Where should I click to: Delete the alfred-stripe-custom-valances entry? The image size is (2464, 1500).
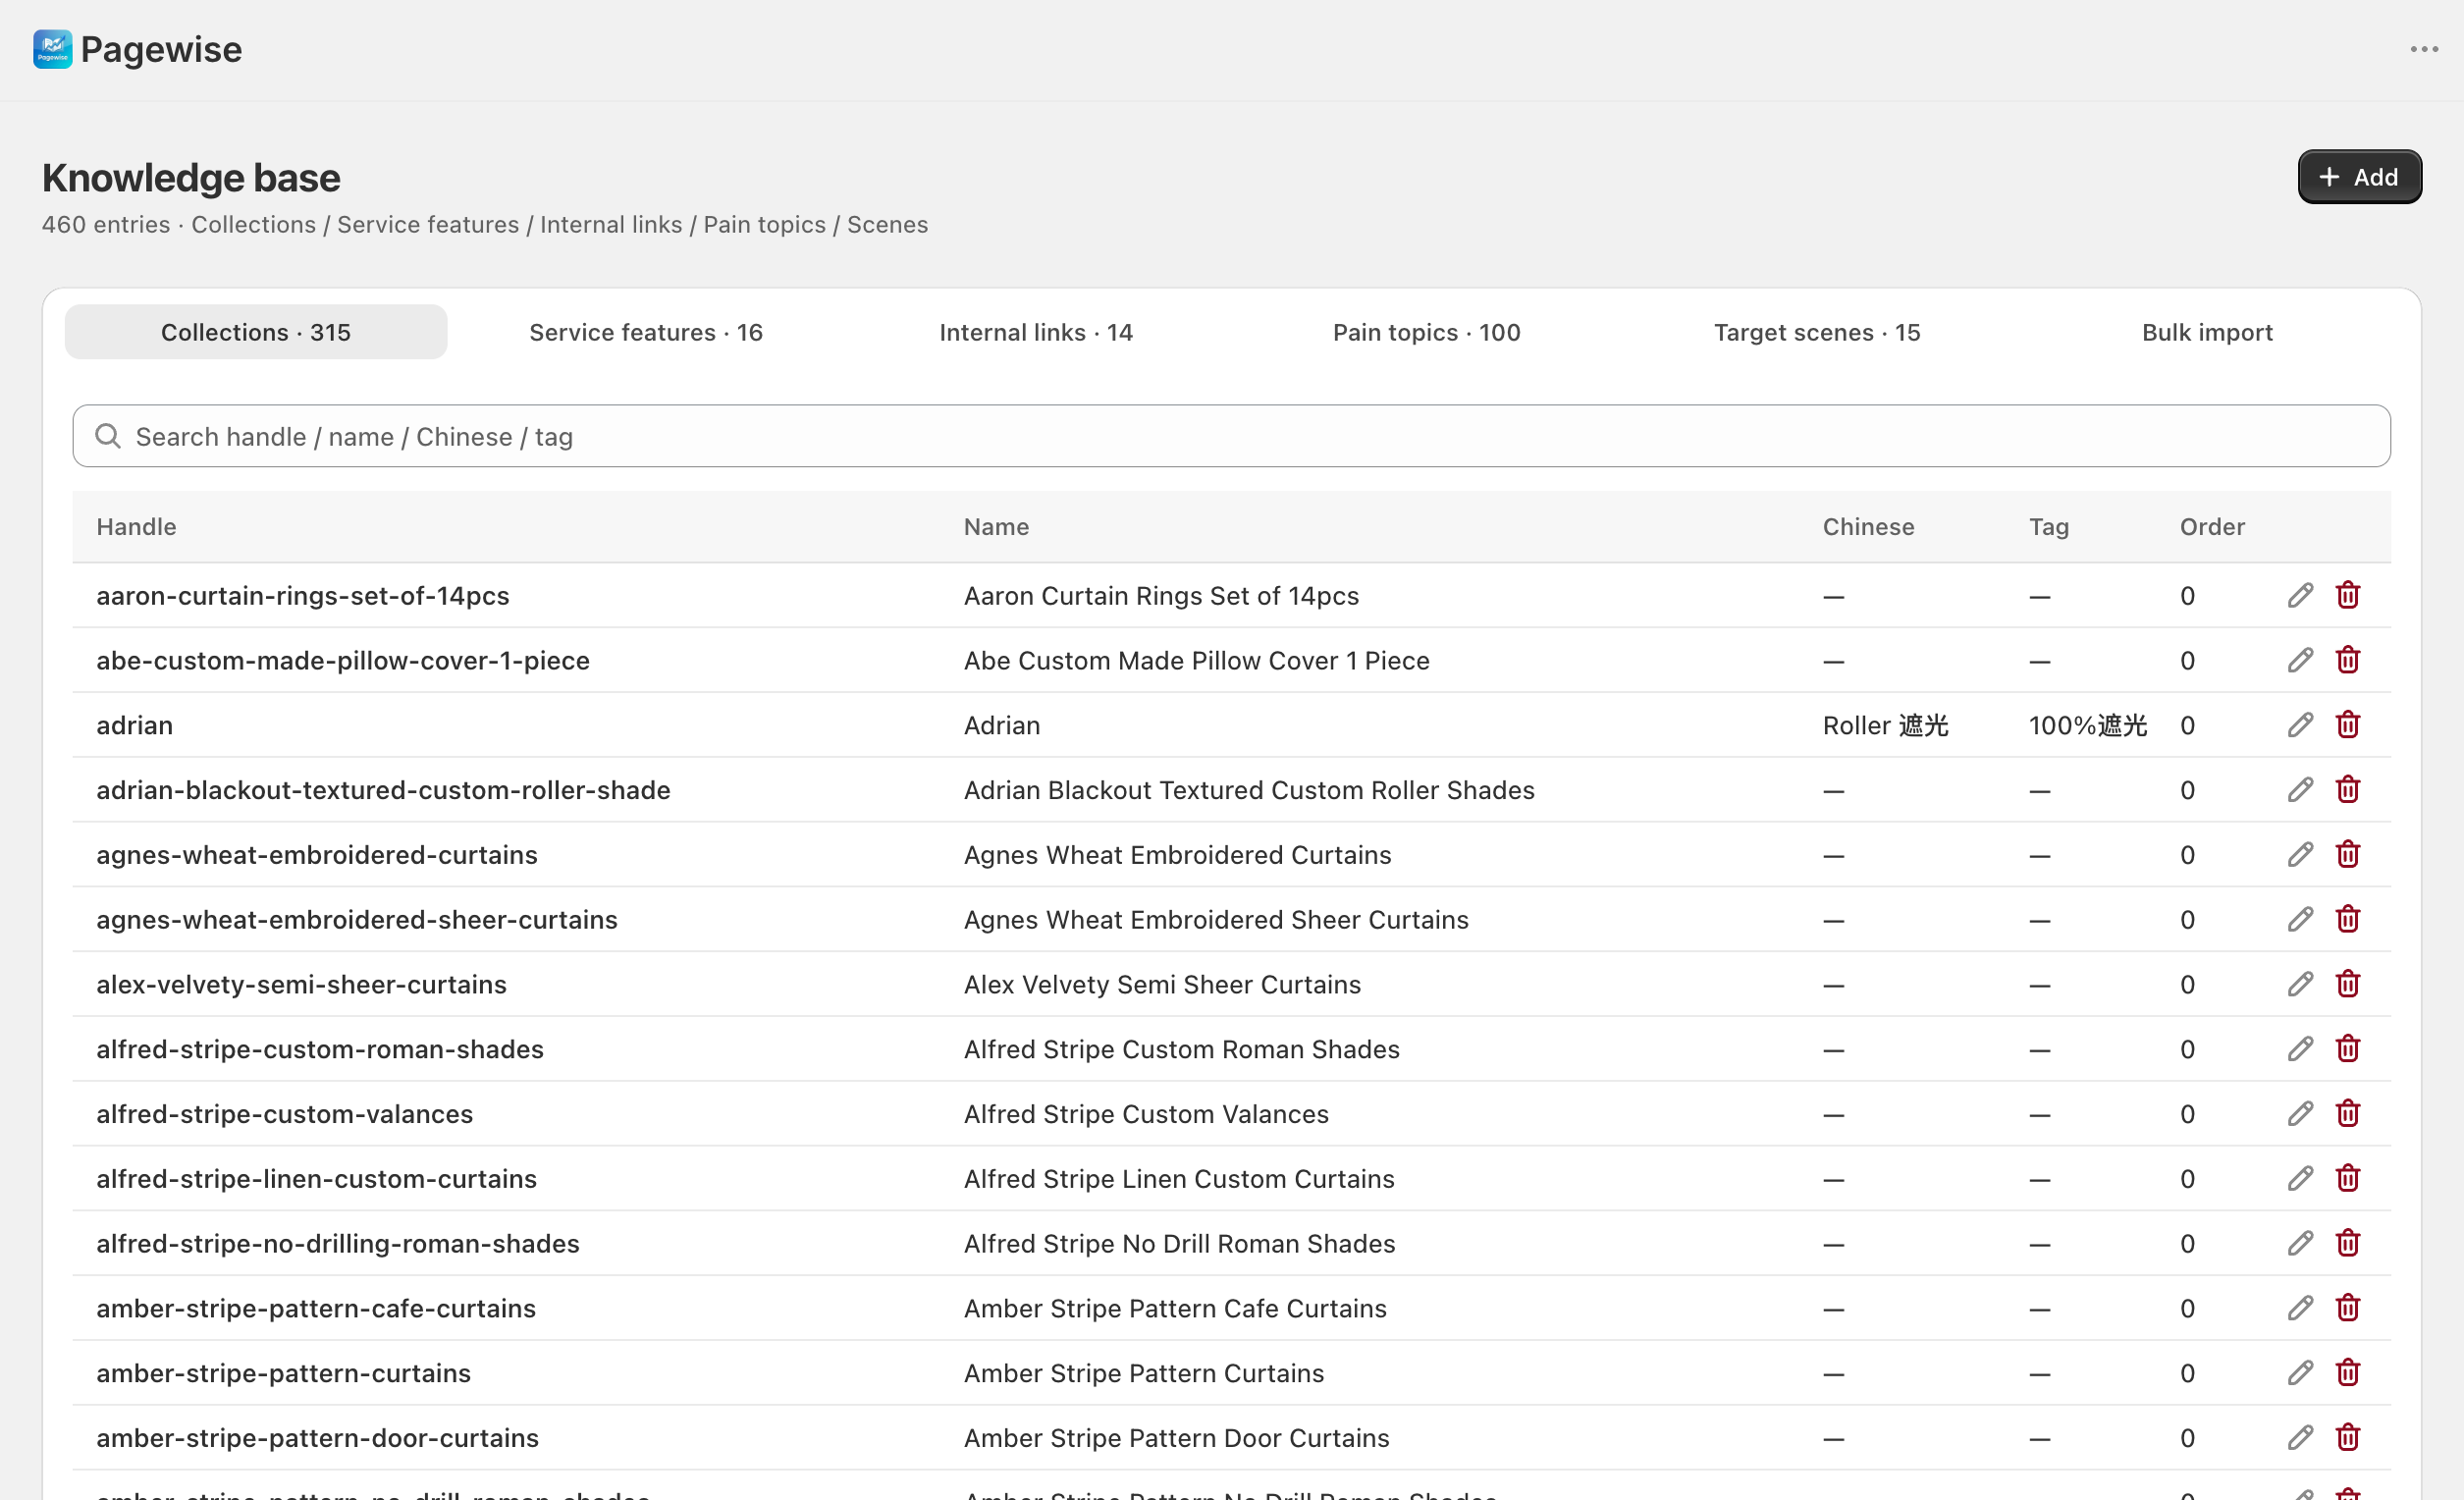2348,1114
